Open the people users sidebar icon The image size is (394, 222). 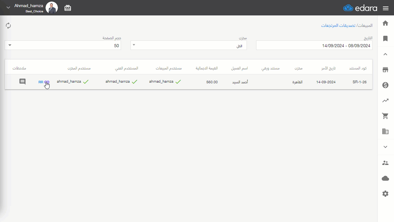[x=385, y=163]
